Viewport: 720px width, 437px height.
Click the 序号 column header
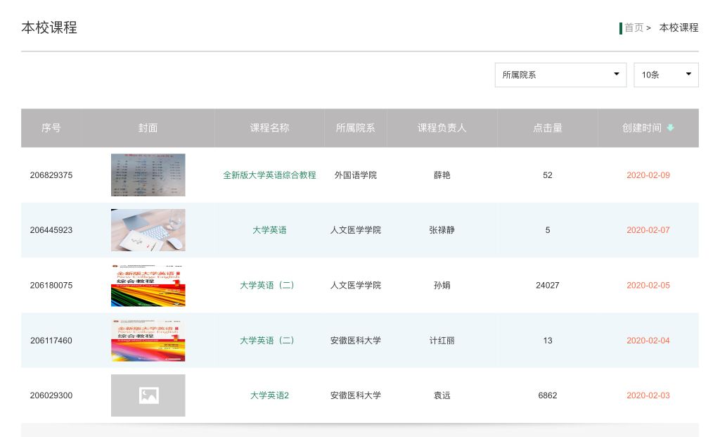[51, 128]
